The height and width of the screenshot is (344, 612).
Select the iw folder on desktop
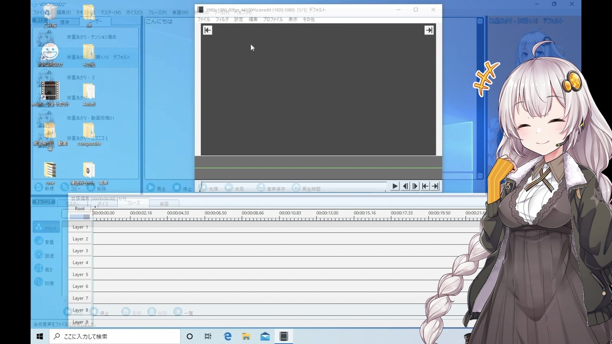(x=89, y=17)
